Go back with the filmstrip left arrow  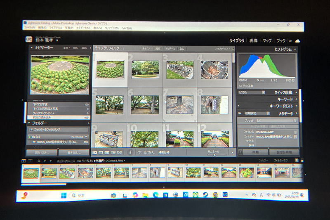45,161
